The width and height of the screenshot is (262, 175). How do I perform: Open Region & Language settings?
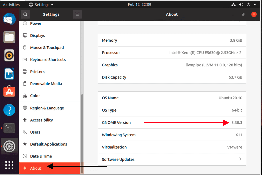tap(47, 108)
